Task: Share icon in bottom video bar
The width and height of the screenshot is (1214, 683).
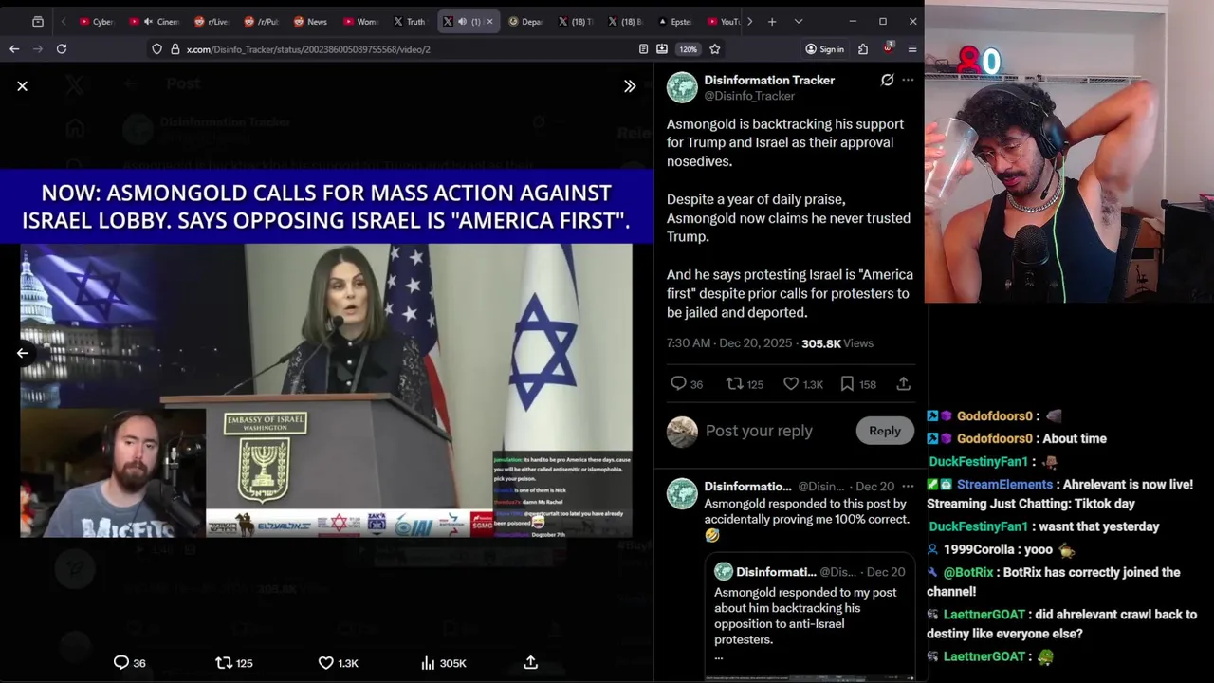Action: coord(531,662)
